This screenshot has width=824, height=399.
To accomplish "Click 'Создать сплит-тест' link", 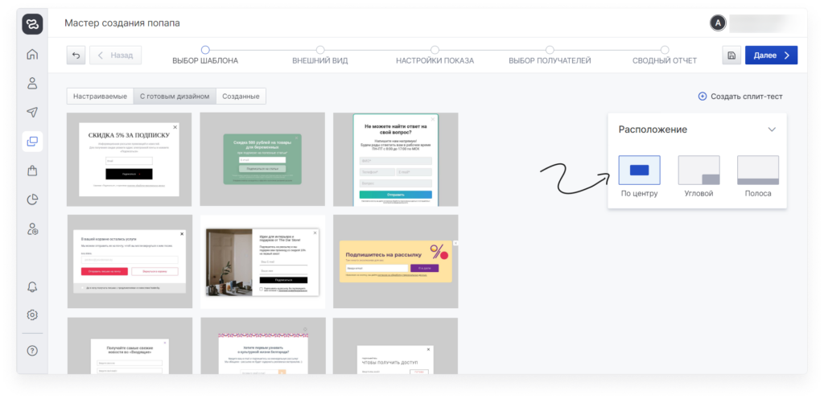I will pos(740,97).
